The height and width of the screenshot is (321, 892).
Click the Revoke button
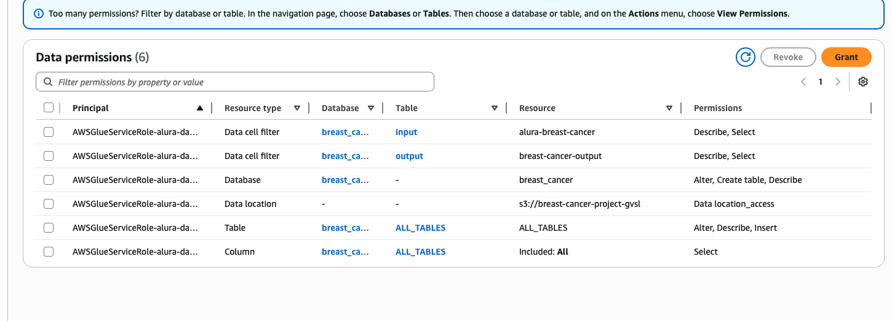pyautogui.click(x=788, y=57)
